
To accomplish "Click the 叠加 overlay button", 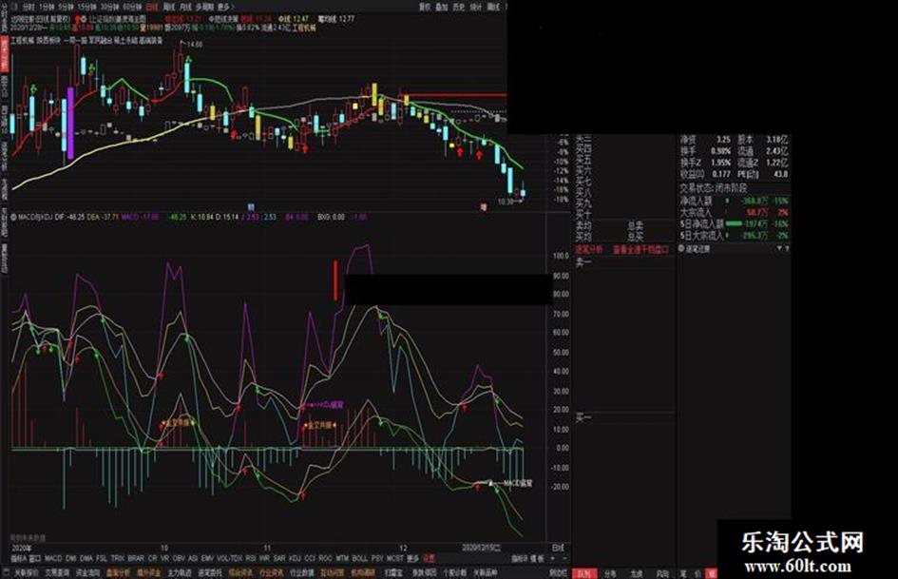I will point(441,8).
